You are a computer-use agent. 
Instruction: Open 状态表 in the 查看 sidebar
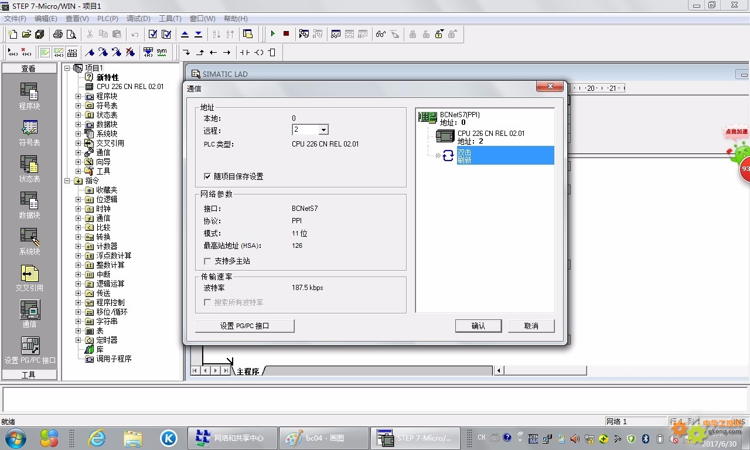(x=29, y=169)
